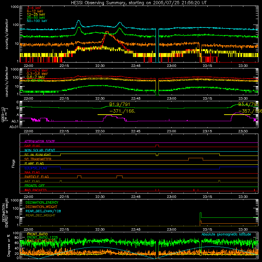The width and height of the screenshot is (262, 262).
Task: Click the yellow FRONT_RATIO legend label
Action: (37, 234)
